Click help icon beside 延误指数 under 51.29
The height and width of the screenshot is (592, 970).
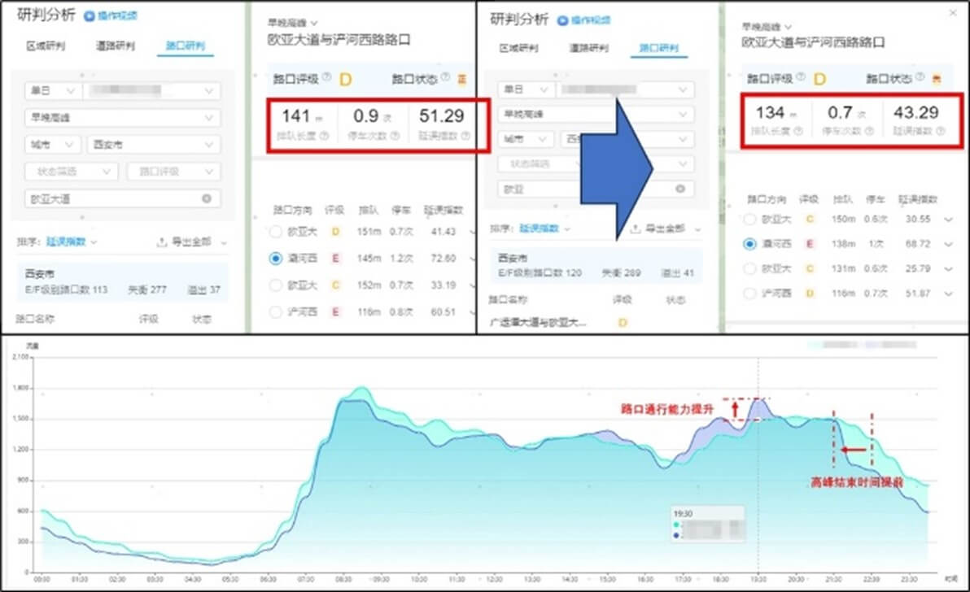point(465,135)
